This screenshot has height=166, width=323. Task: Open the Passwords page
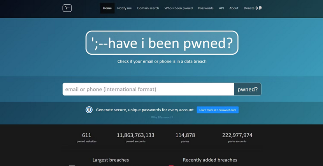click(205, 8)
